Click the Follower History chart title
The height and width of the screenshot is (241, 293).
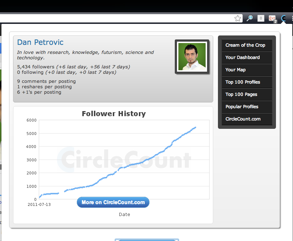click(114, 114)
